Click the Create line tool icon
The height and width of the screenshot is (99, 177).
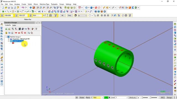[x=8, y=12]
